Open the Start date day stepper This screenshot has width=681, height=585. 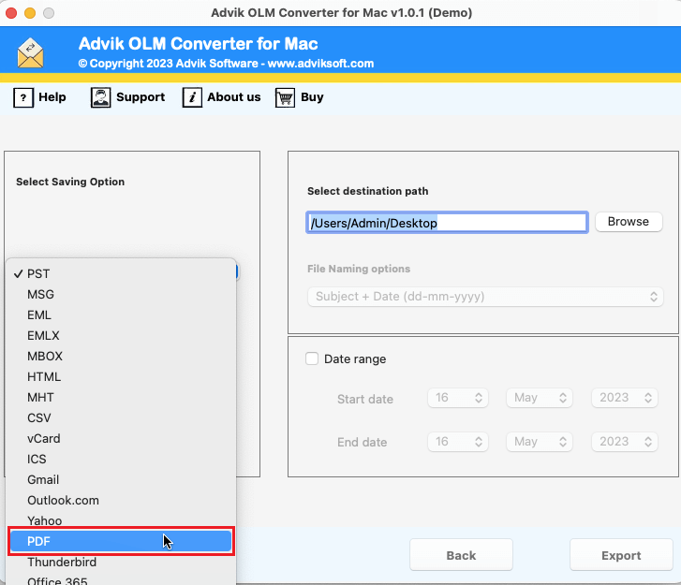[458, 398]
